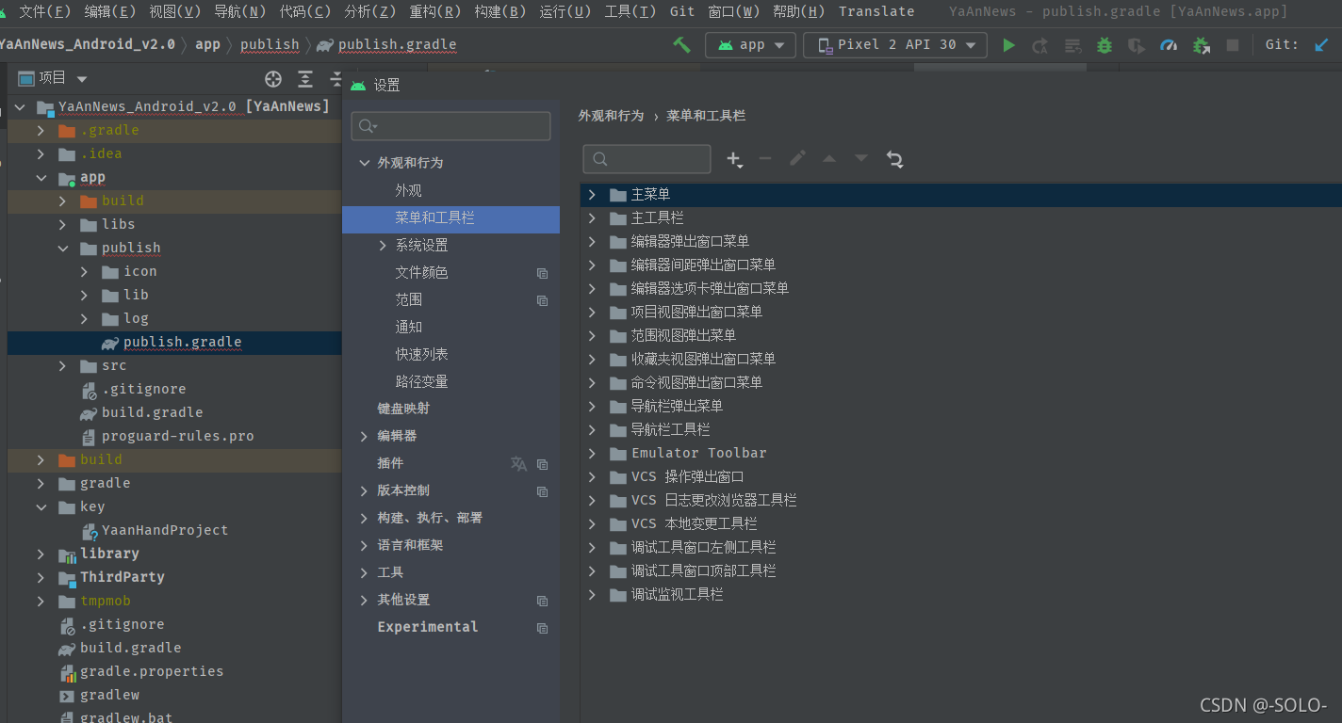Open the Translate menu
Image resolution: width=1342 pixels, height=723 pixels.
[x=876, y=11]
